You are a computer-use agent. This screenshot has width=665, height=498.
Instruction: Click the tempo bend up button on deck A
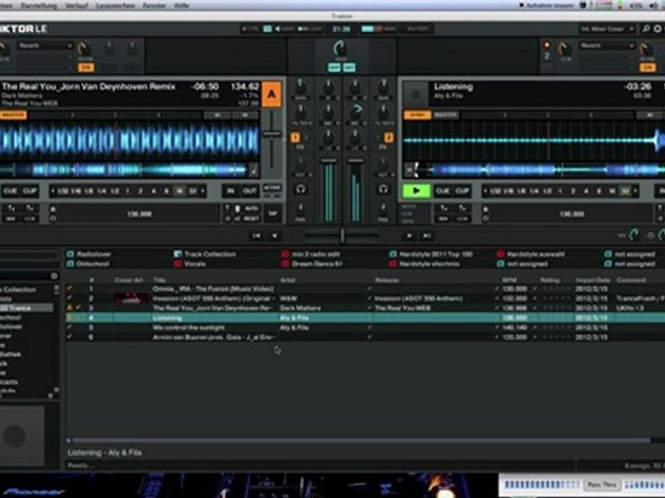[30, 208]
